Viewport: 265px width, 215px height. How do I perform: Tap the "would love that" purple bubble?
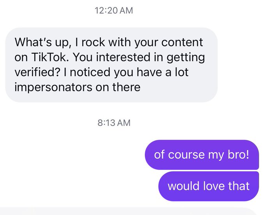point(208,186)
